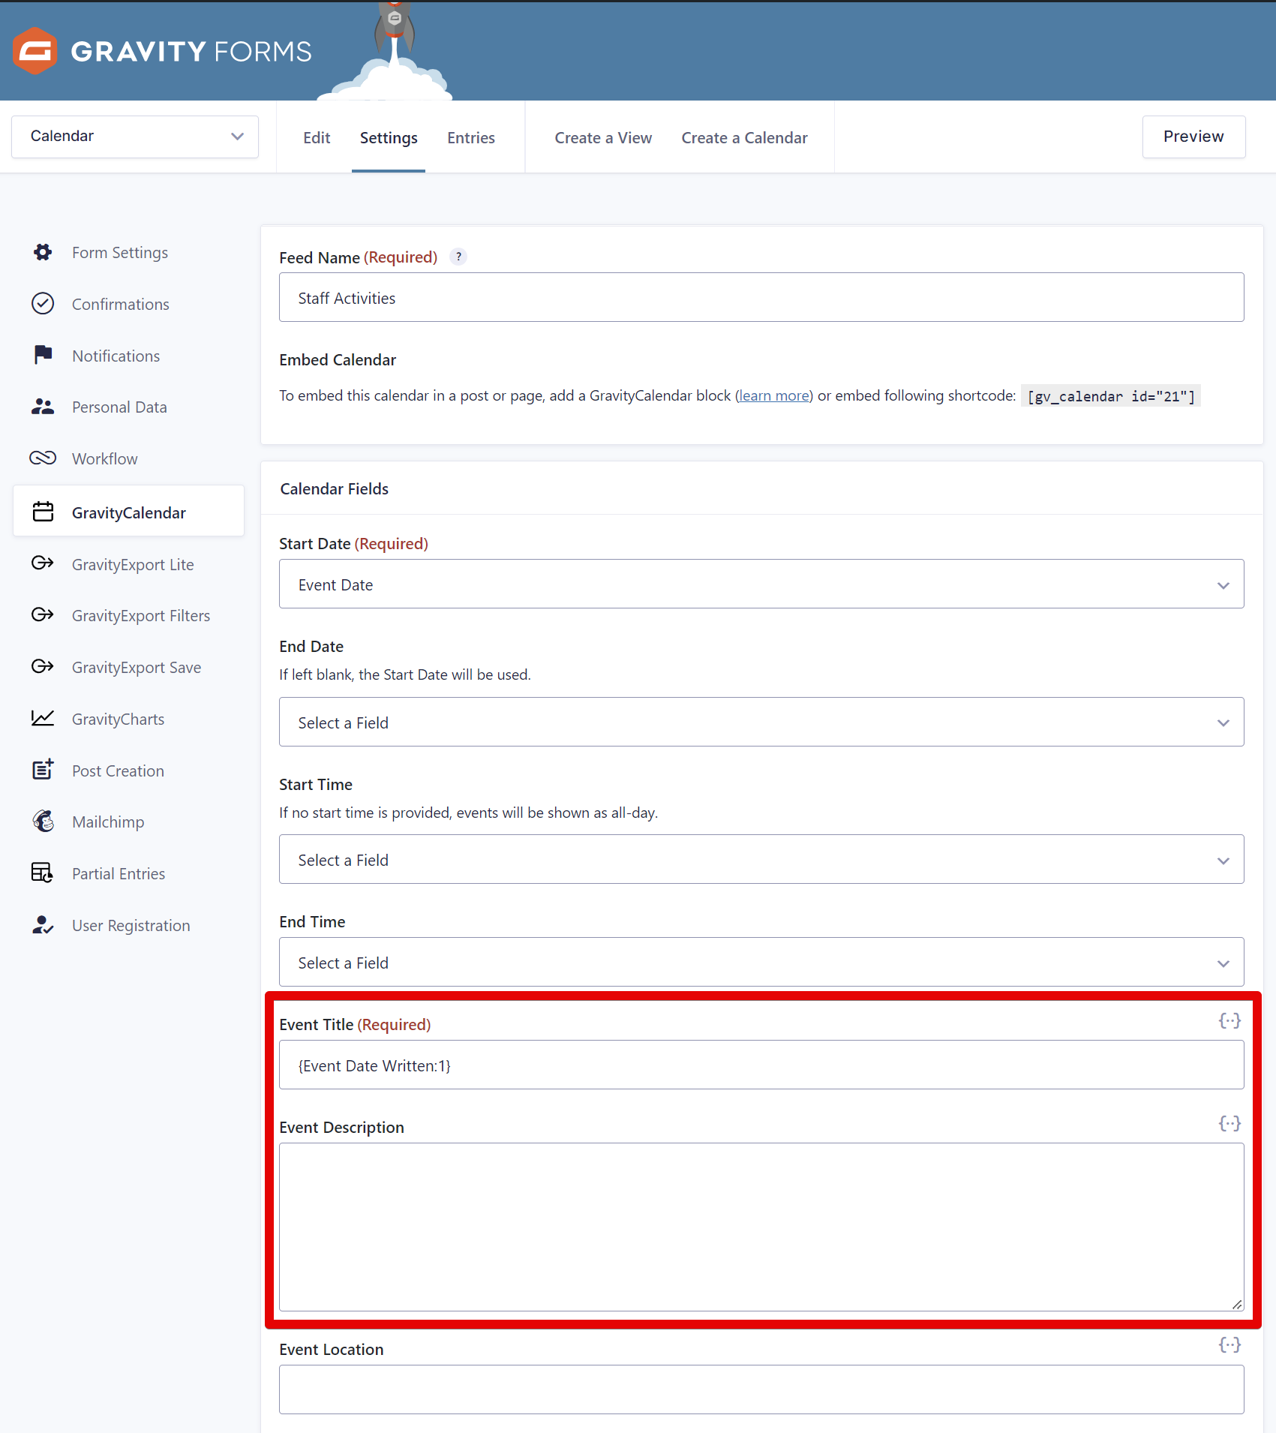Expand the End Date Select a Field dropdown
The width and height of the screenshot is (1276, 1433).
(761, 723)
